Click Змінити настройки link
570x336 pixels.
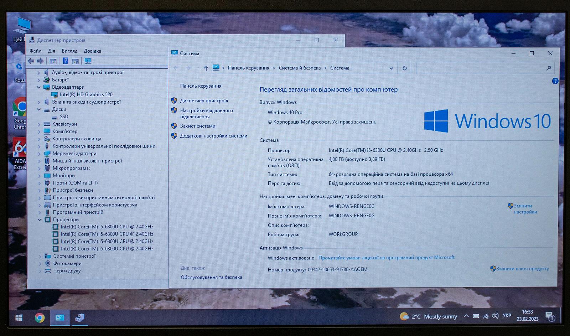point(525,209)
